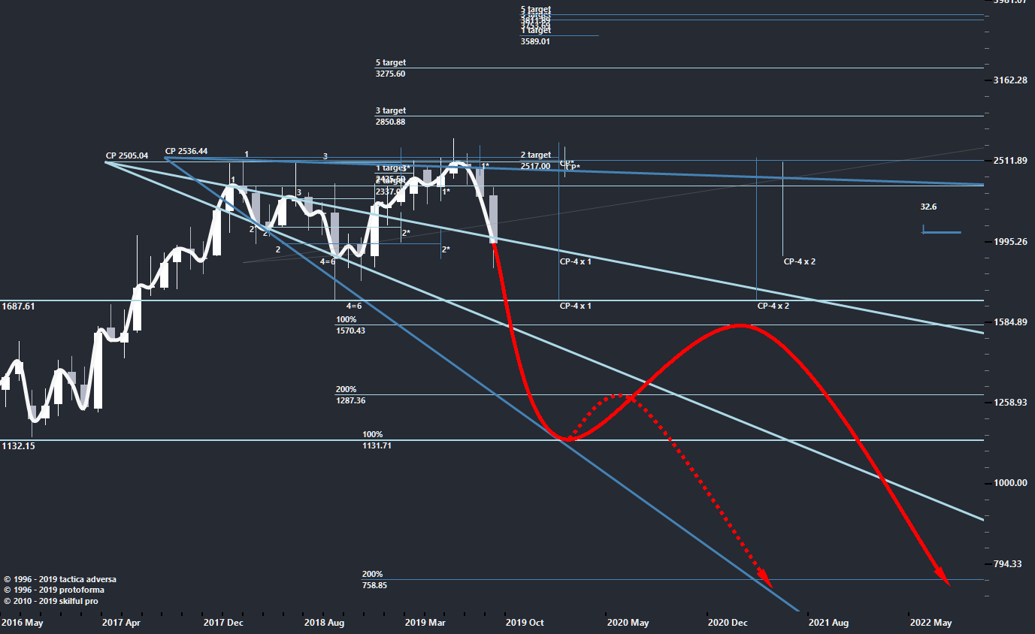
Task: Select the 200% 1287.36 extension label
Action: 350,395
